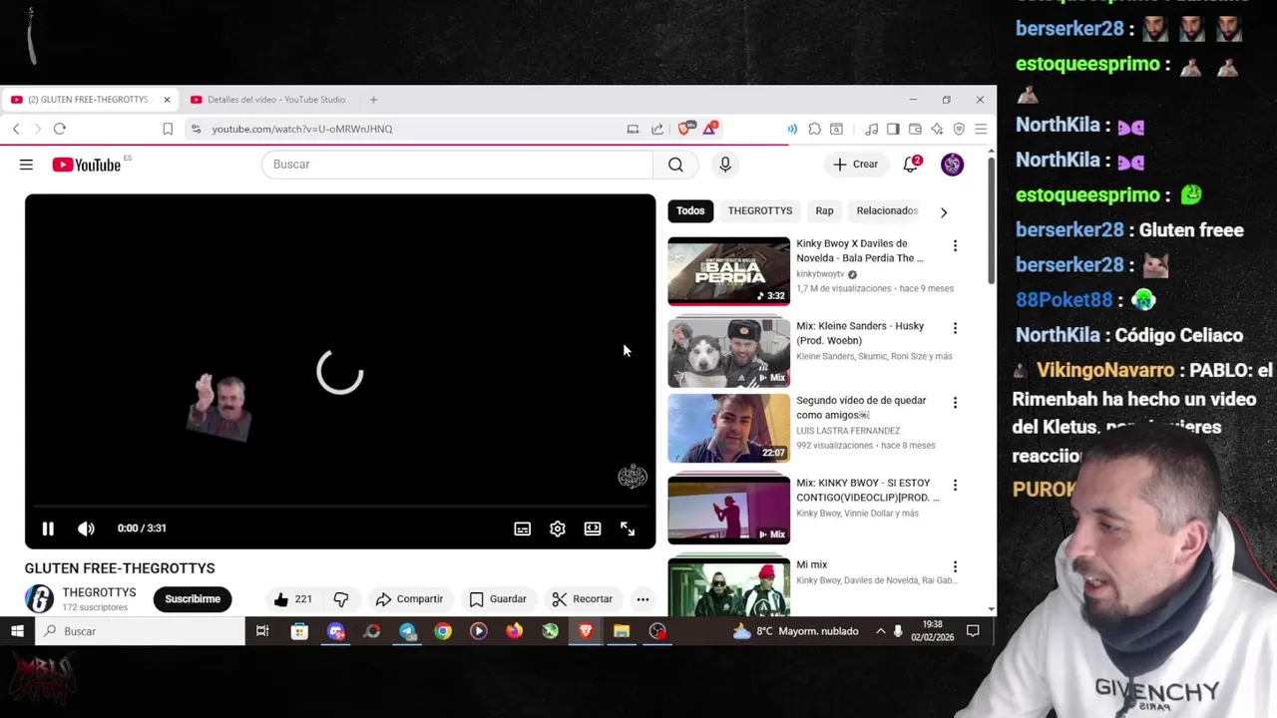Click the video progress bar
This screenshot has width=1277, height=718.
[x=340, y=507]
